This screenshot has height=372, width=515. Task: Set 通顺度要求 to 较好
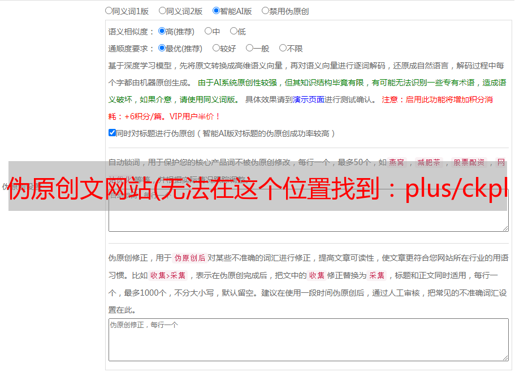[x=216, y=48]
